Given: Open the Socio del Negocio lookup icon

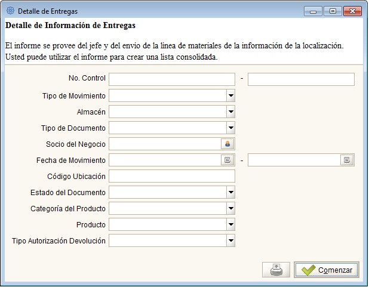Looking at the screenshot, I should coord(227,144).
